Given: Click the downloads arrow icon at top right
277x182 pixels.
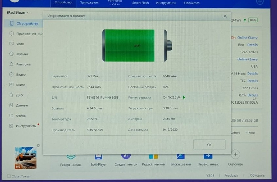Looking at the screenshot, I should tap(260, 2).
